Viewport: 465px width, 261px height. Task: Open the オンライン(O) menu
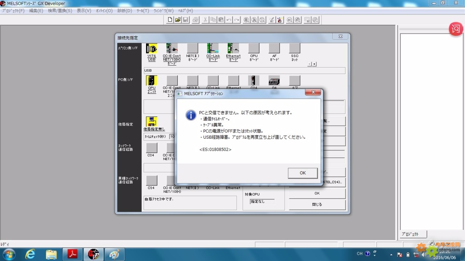pos(104,11)
